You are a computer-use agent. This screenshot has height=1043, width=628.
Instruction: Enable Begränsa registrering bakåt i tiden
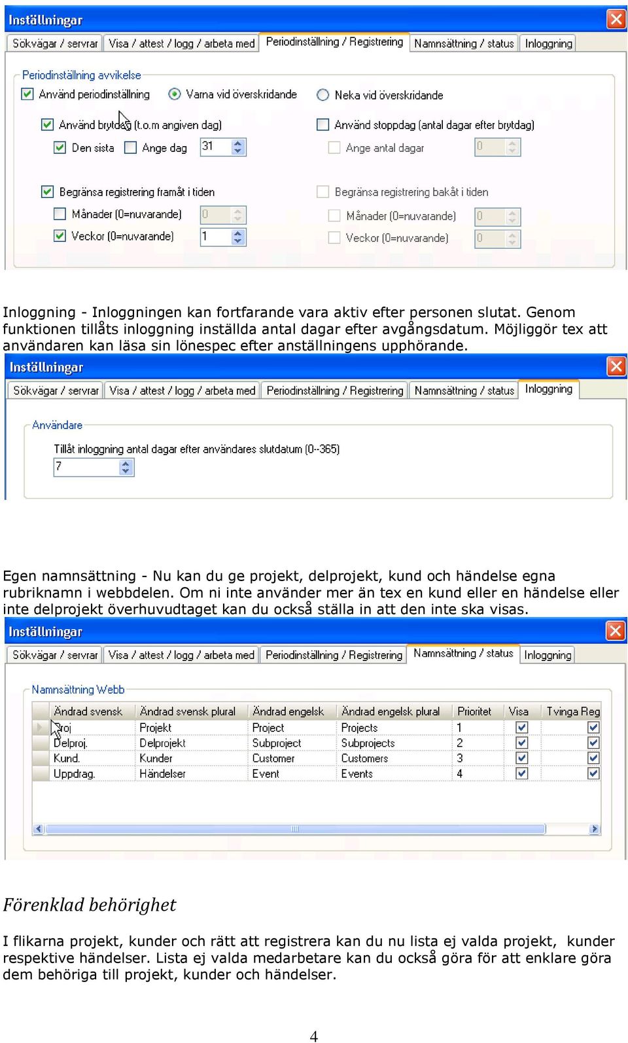(x=323, y=191)
